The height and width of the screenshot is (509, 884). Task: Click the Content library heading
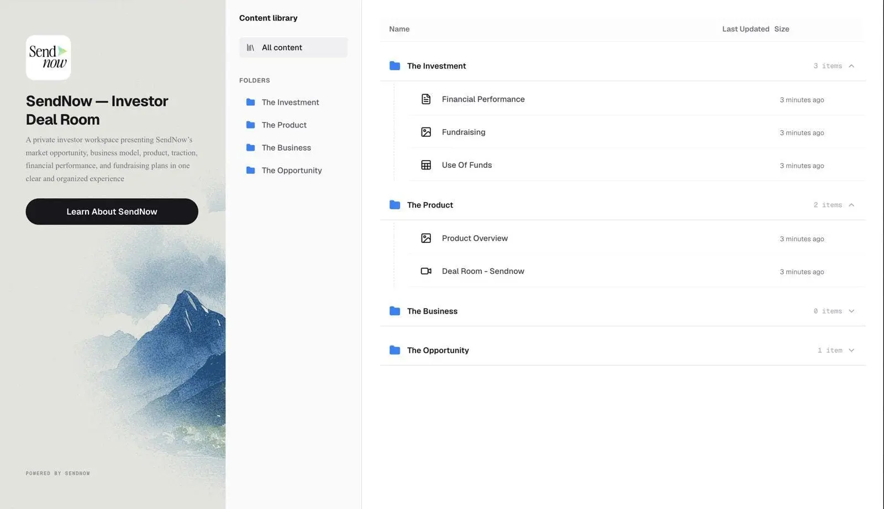click(x=268, y=18)
